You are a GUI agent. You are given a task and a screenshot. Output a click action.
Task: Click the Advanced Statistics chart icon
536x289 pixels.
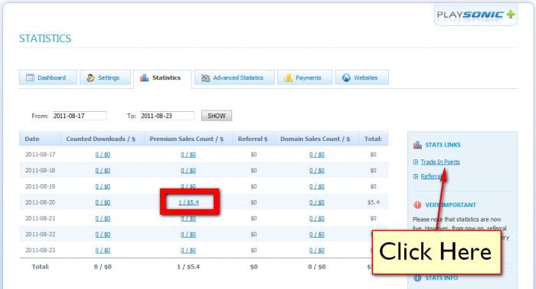205,78
